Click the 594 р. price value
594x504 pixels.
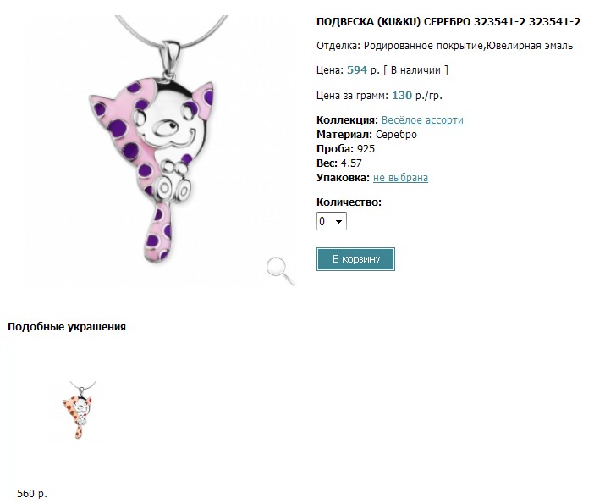[363, 70]
